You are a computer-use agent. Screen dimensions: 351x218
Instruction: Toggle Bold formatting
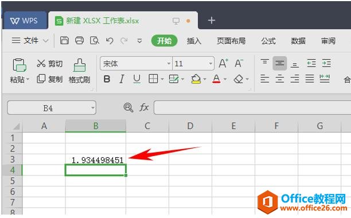click(107, 79)
